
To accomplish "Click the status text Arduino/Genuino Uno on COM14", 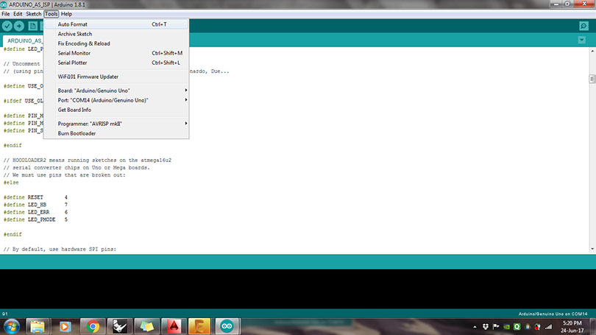I will (553, 314).
